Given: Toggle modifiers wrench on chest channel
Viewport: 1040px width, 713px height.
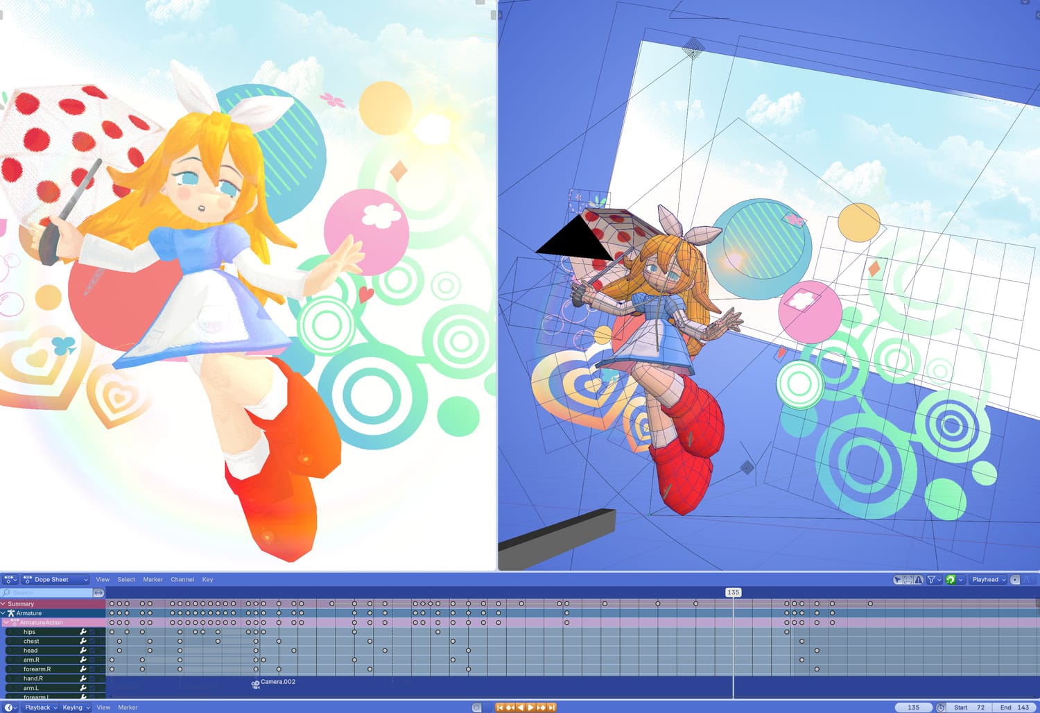Looking at the screenshot, I should click(x=83, y=642).
